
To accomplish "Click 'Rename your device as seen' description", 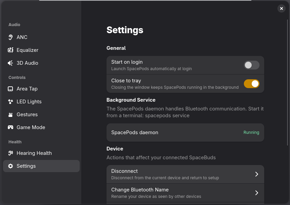I will click(156, 197).
